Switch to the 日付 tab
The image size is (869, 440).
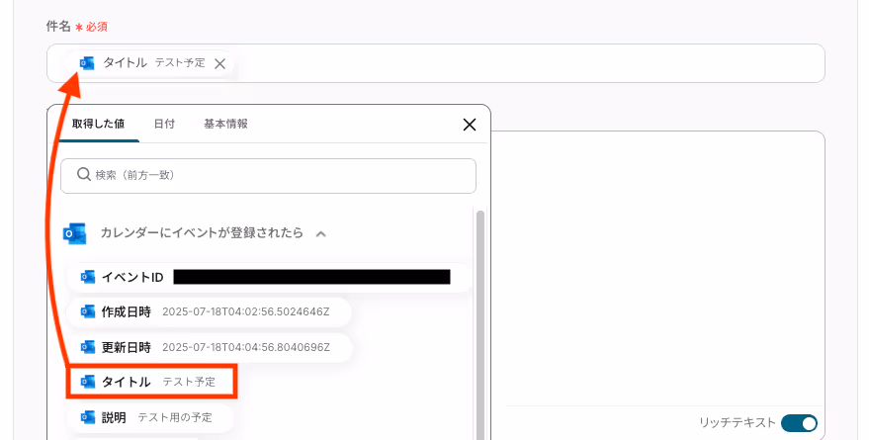point(164,125)
